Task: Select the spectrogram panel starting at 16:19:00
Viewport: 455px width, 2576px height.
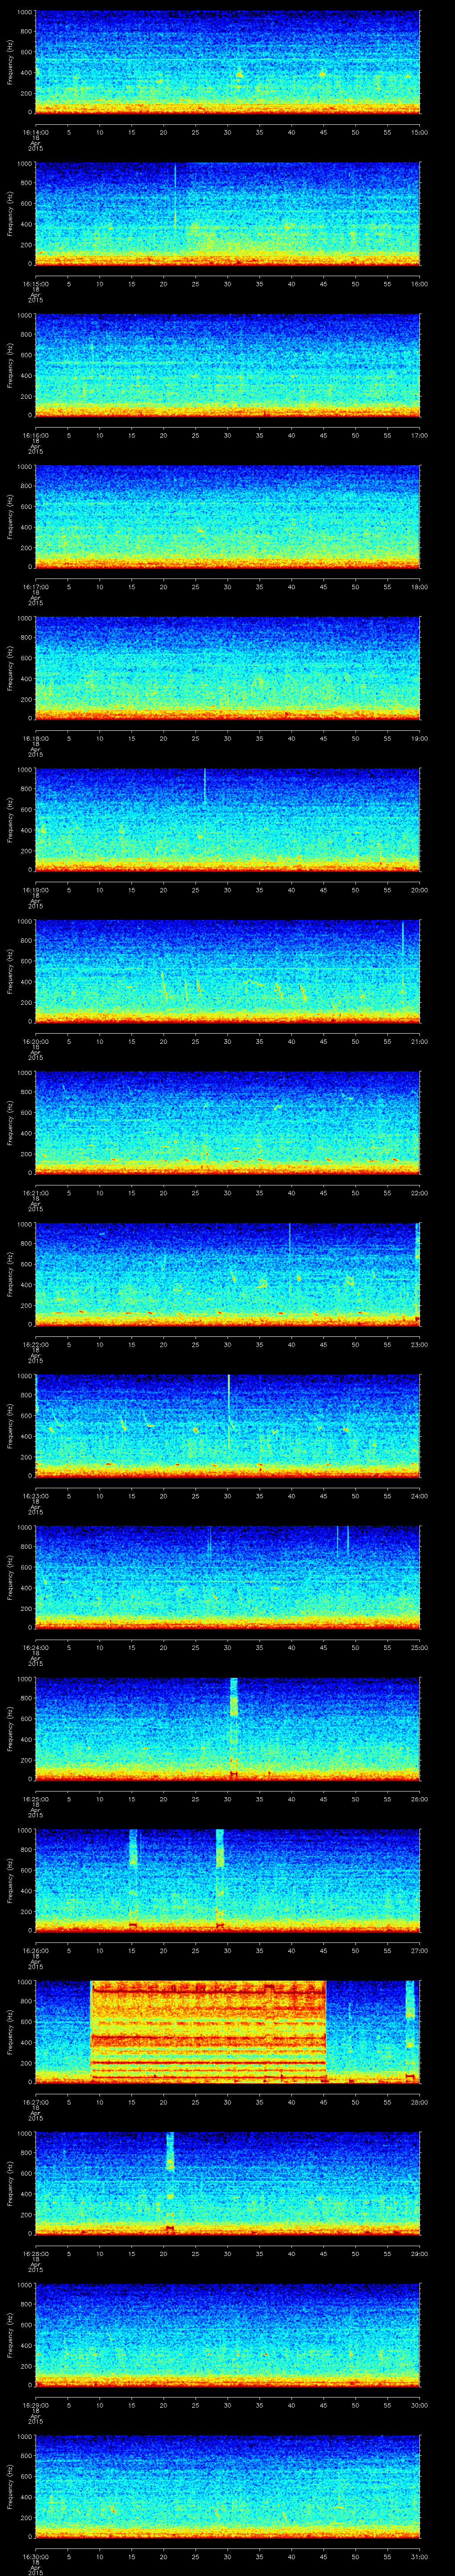Action: [x=227, y=820]
